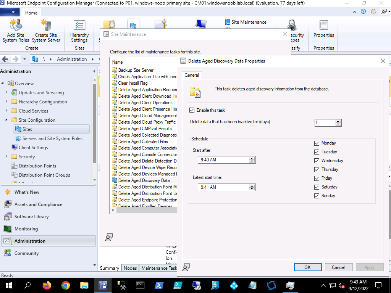Open the help question mark icon
391x293 pixels.
[x=364, y=11]
